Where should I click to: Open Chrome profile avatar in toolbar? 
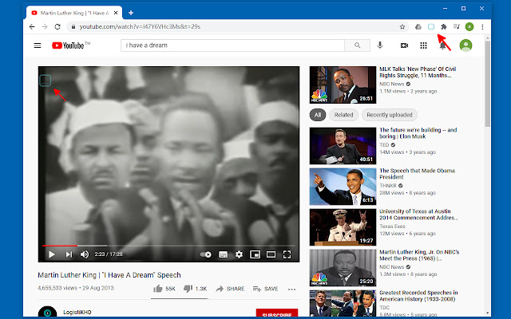tap(469, 26)
